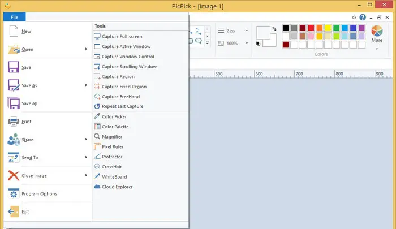Select the dark red custom swatch
The height and width of the screenshot is (229, 396).
(286, 45)
